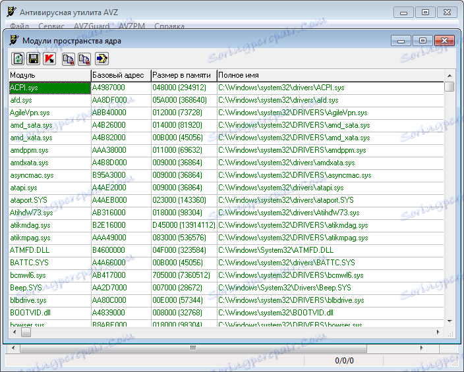Open the AVZPM menu
Image resolution: width=464 pixels, height=372 pixels.
(x=132, y=26)
